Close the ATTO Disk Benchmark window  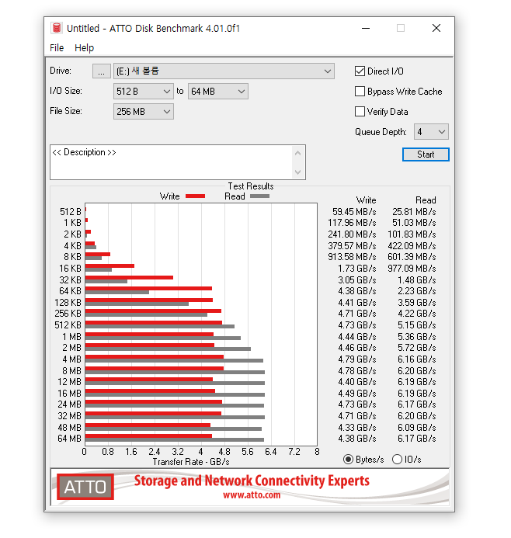pos(436,28)
